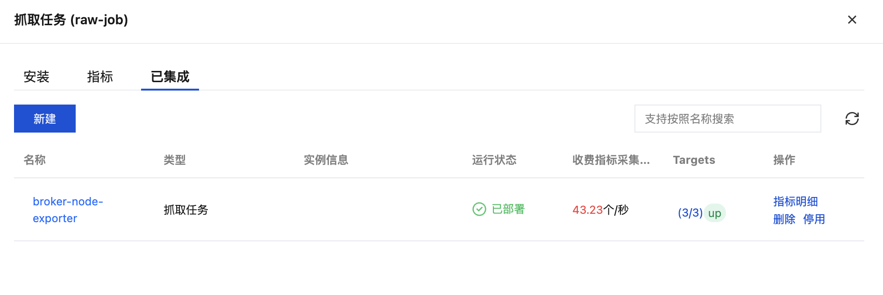
Task: Open the broker-node-exporter link
Action: pos(68,210)
